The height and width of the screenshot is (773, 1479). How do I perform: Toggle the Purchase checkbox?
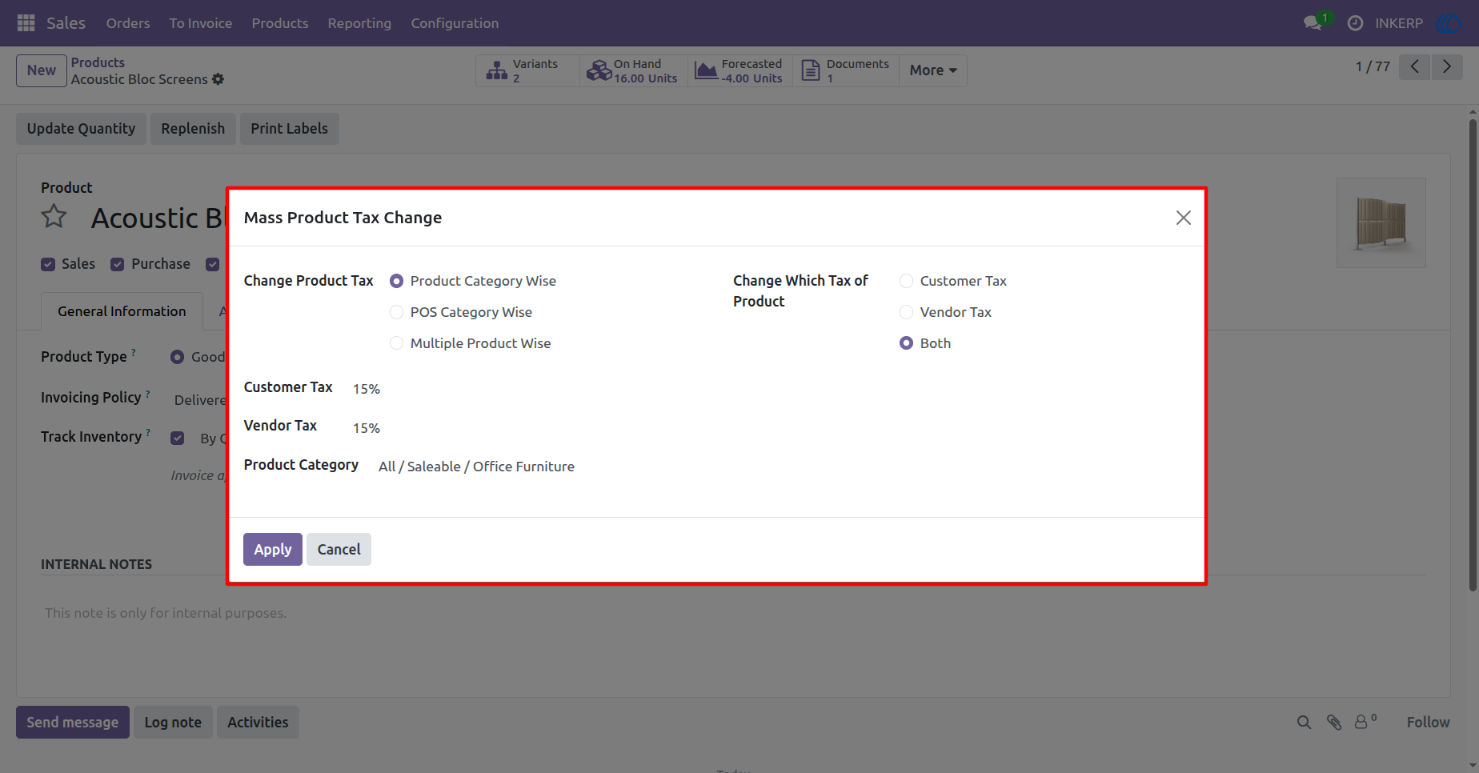click(x=118, y=264)
